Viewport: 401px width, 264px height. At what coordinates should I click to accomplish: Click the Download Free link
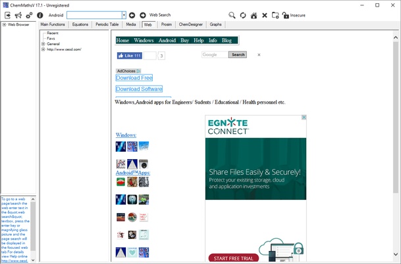[134, 78]
